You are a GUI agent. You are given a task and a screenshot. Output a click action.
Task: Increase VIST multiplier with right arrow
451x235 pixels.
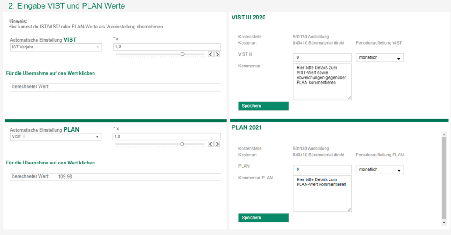[217, 54]
